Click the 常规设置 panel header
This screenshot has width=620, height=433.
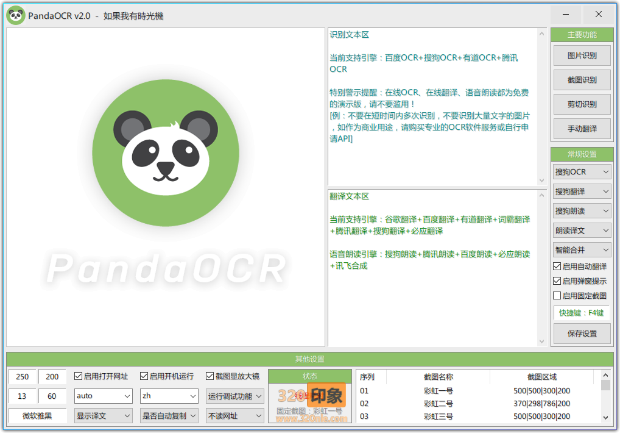coord(582,154)
